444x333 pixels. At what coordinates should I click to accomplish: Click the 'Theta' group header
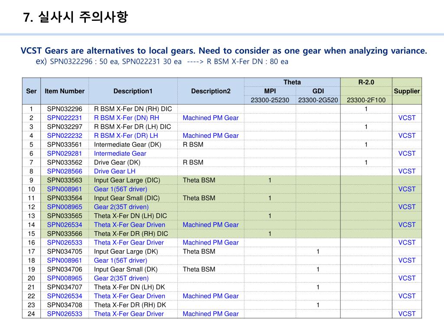pos(292,82)
